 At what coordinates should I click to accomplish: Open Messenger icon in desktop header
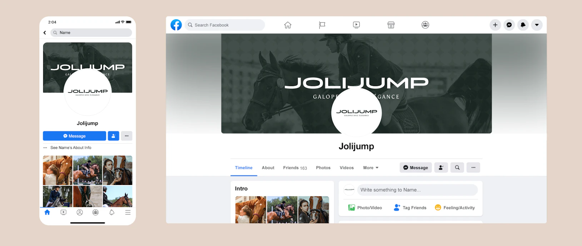tap(509, 25)
